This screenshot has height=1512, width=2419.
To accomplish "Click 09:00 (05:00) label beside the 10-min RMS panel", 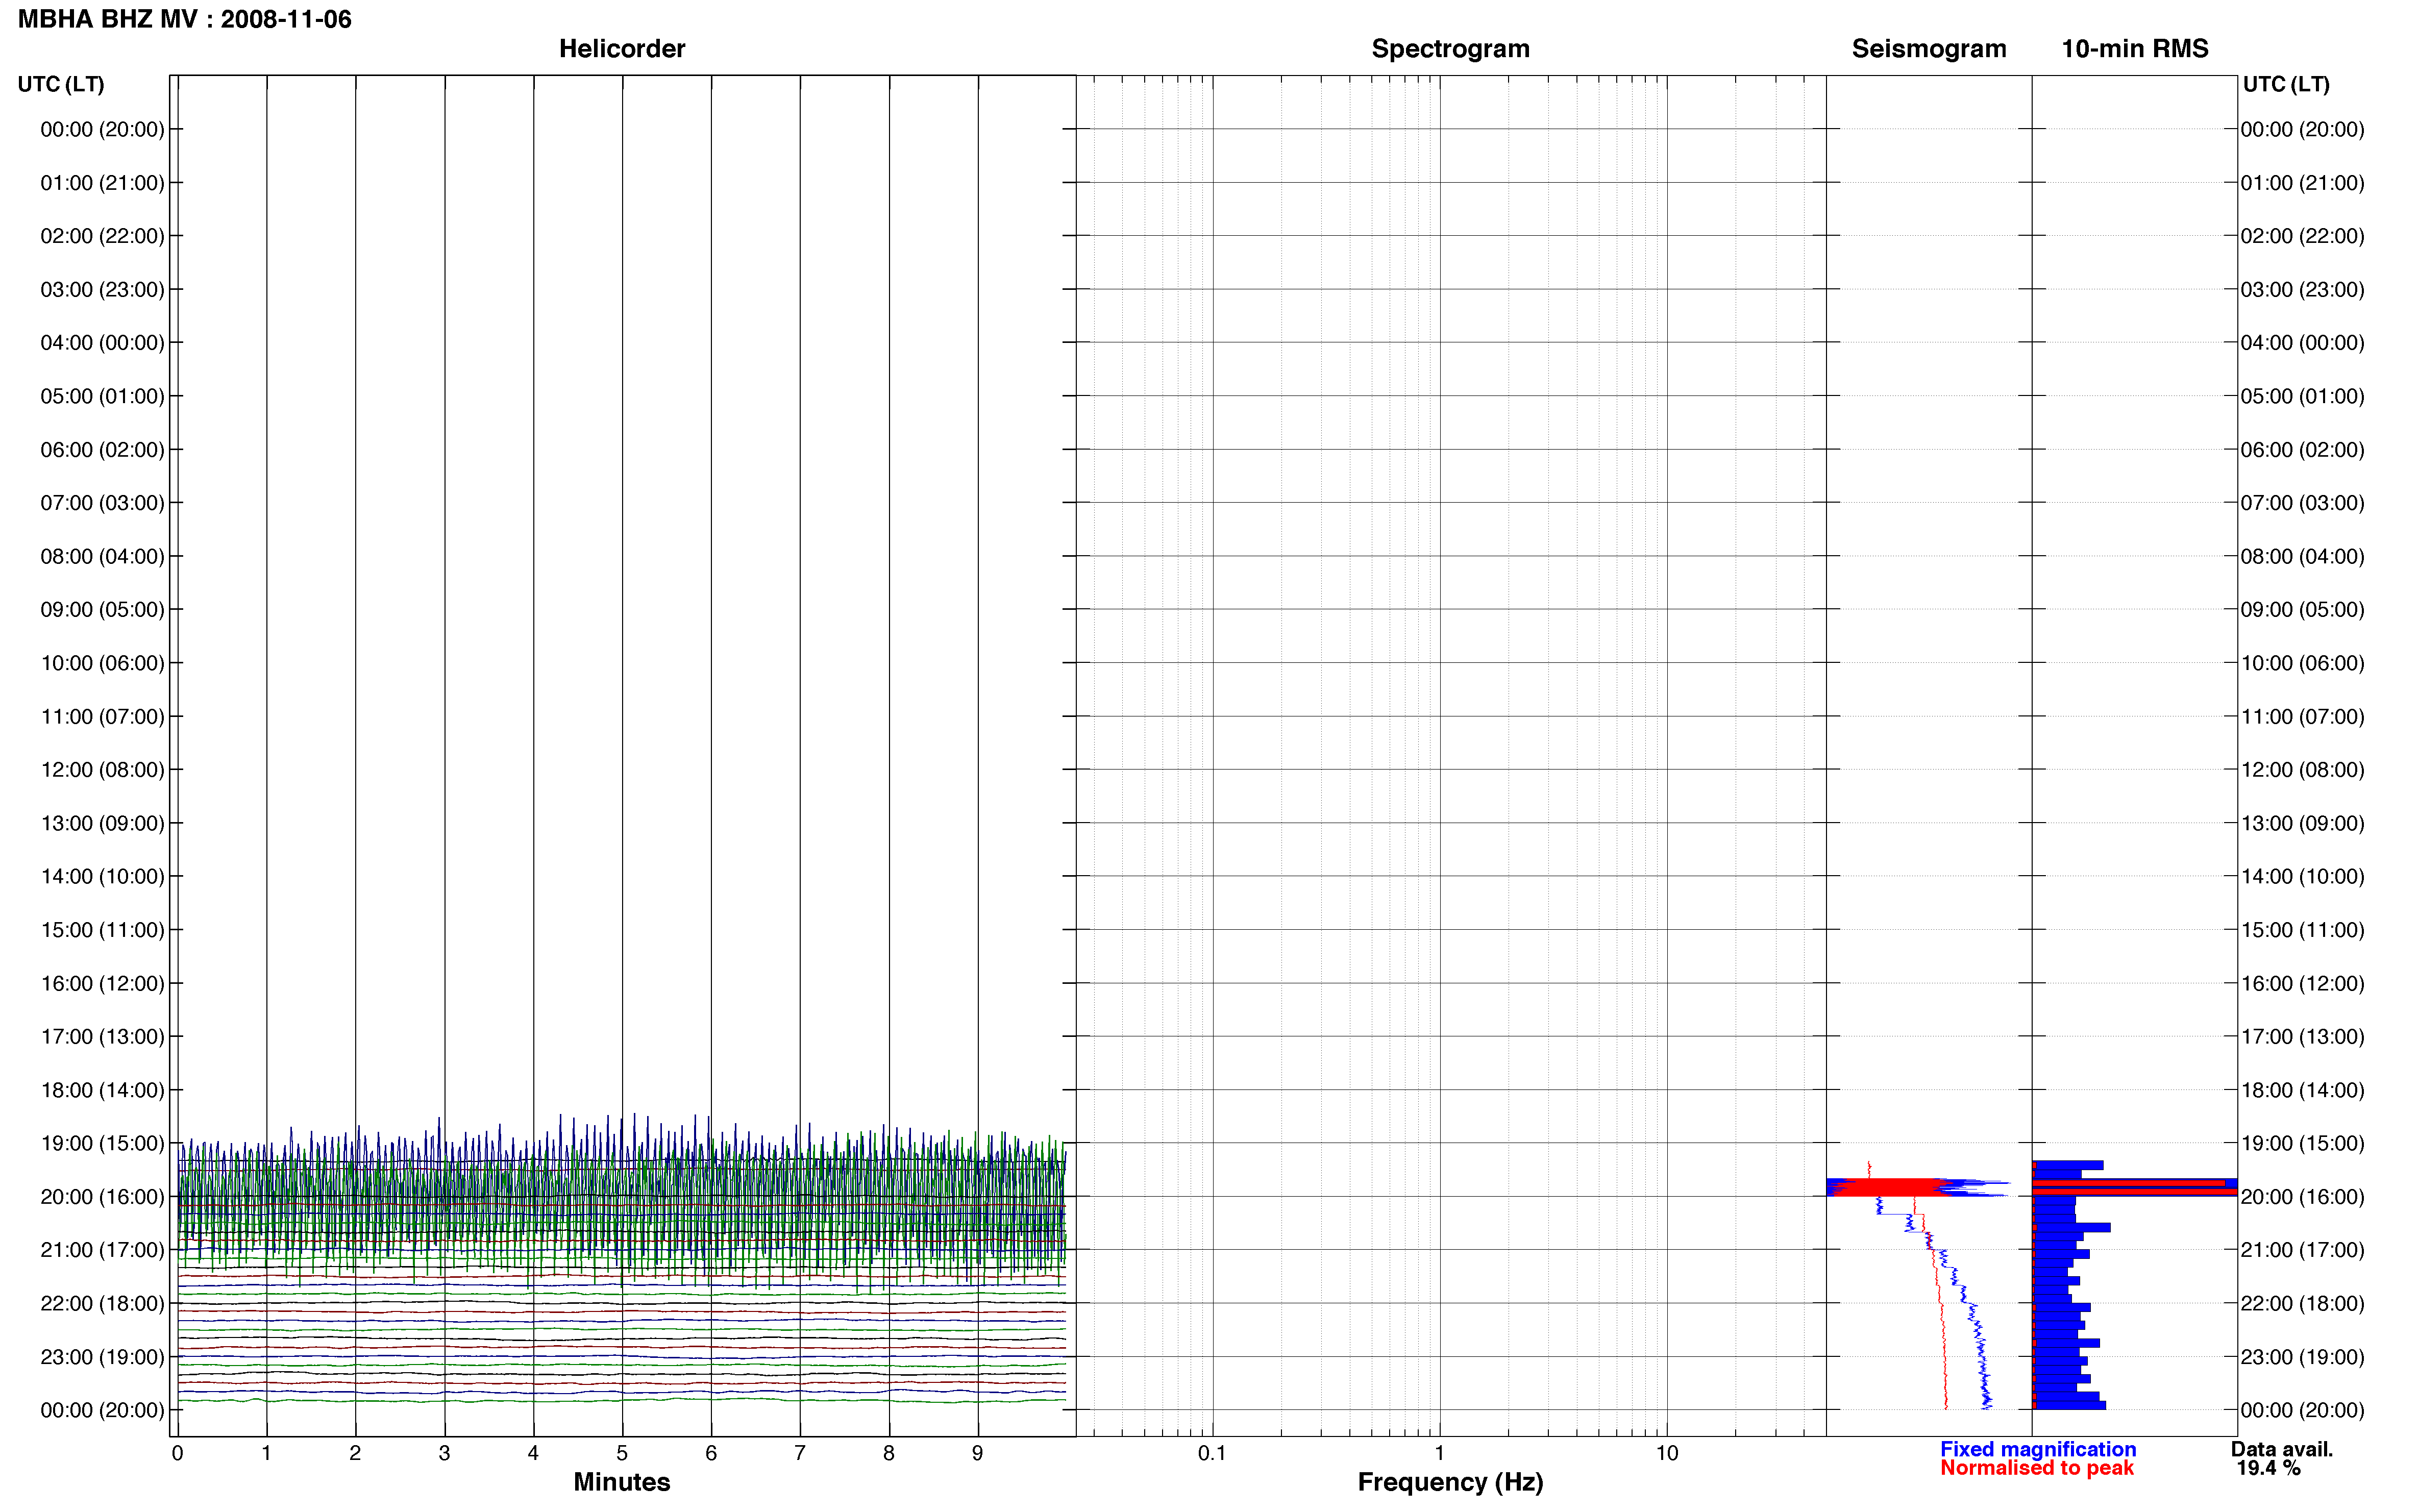I will pos(2302,609).
